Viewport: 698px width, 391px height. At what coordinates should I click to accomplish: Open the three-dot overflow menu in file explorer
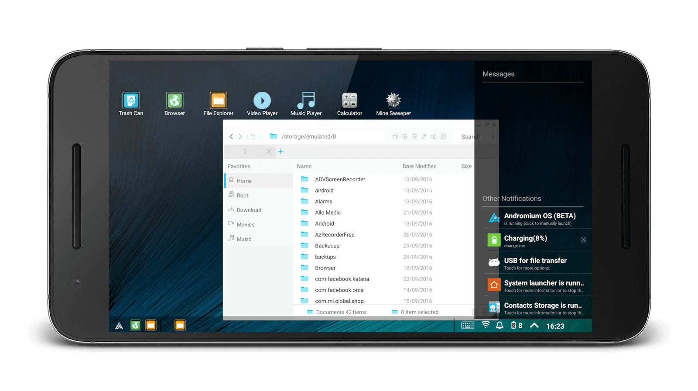point(493,137)
